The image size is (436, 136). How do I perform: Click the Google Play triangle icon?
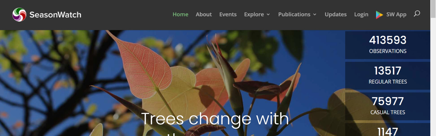[x=379, y=15]
